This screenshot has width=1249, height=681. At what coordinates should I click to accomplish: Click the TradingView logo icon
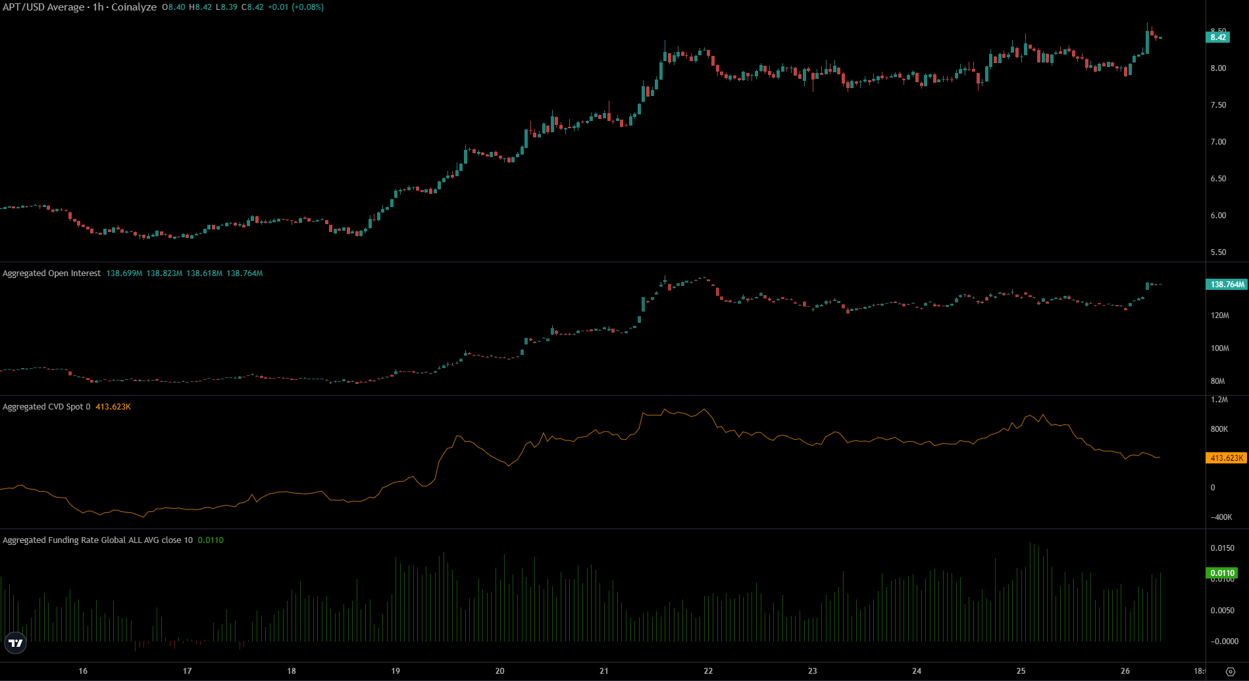click(x=15, y=643)
